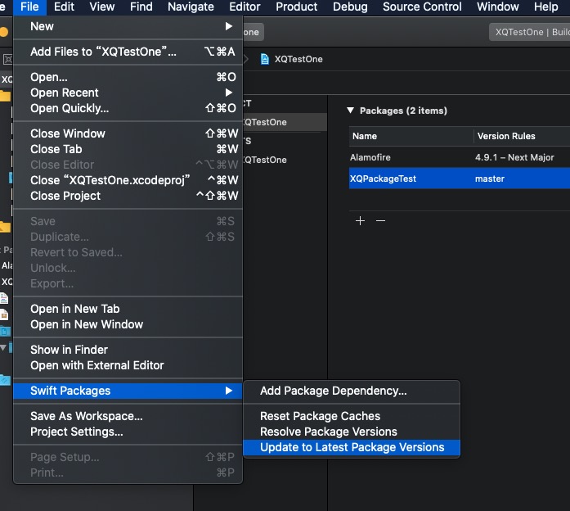
Task: Select Open in New Tab
Action: pos(128,309)
